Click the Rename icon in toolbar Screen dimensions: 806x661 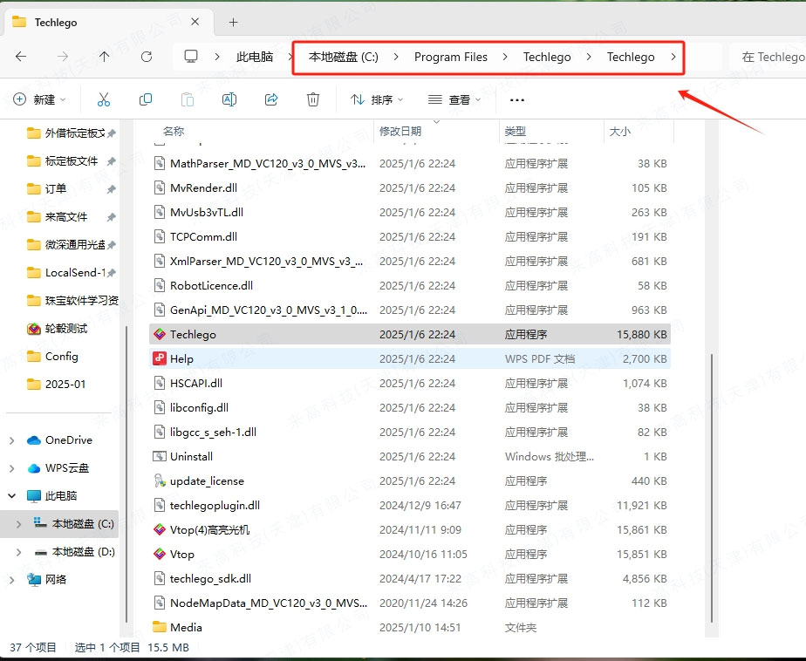coord(229,100)
